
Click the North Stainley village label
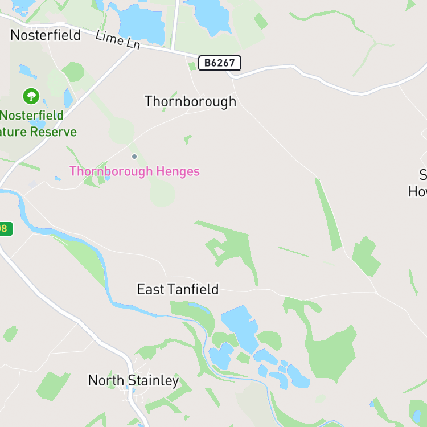[133, 380]
